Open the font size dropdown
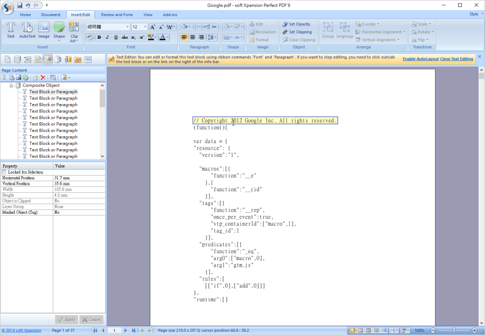The height and width of the screenshot is (335, 485). coord(145,27)
